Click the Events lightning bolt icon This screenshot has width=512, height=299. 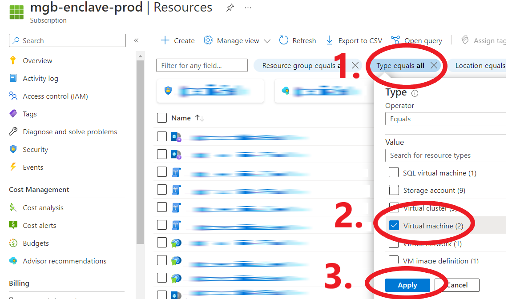(x=13, y=167)
